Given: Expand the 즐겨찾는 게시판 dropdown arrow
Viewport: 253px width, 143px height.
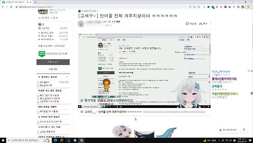Looking at the screenshot, I should [x=67, y=77].
